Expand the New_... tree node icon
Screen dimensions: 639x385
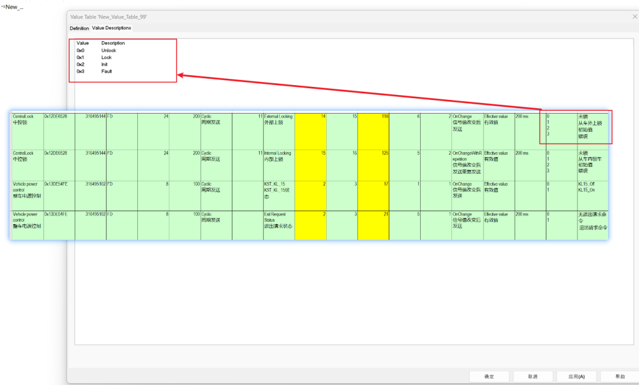click(x=2, y=7)
